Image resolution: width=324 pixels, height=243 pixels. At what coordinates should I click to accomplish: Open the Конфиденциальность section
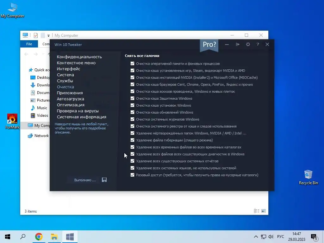click(79, 57)
